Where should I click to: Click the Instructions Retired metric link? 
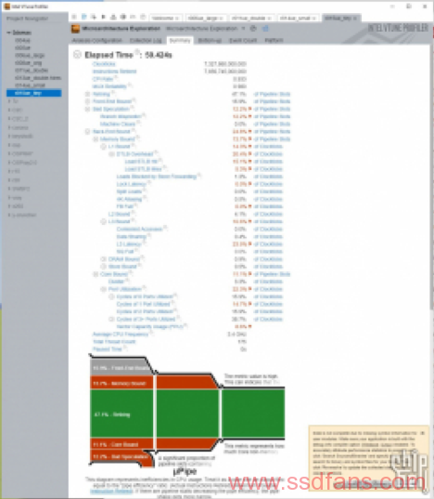point(114,72)
